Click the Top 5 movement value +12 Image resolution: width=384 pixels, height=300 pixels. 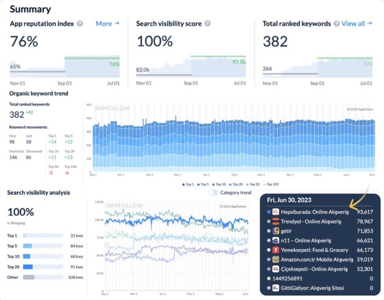click(68, 142)
